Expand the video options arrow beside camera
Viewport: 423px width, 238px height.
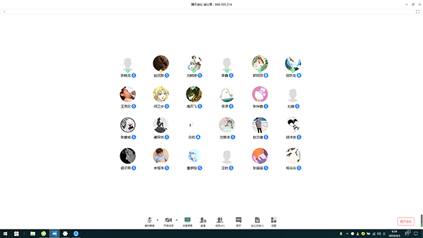click(x=176, y=220)
